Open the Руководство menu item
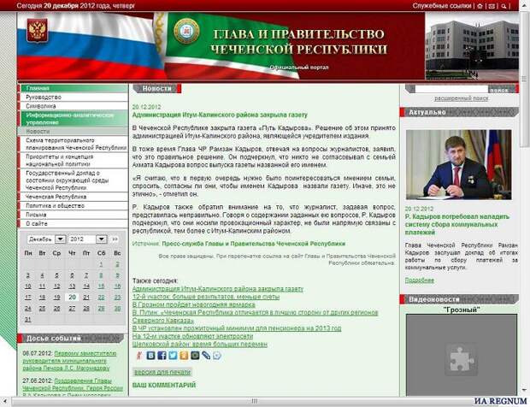The height and width of the screenshot is (407, 530). tap(74, 97)
